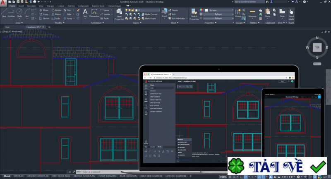Viewport: 331px width, 179px height.
Task: Click the TOP face of the ViewCube
Action: 317,48
